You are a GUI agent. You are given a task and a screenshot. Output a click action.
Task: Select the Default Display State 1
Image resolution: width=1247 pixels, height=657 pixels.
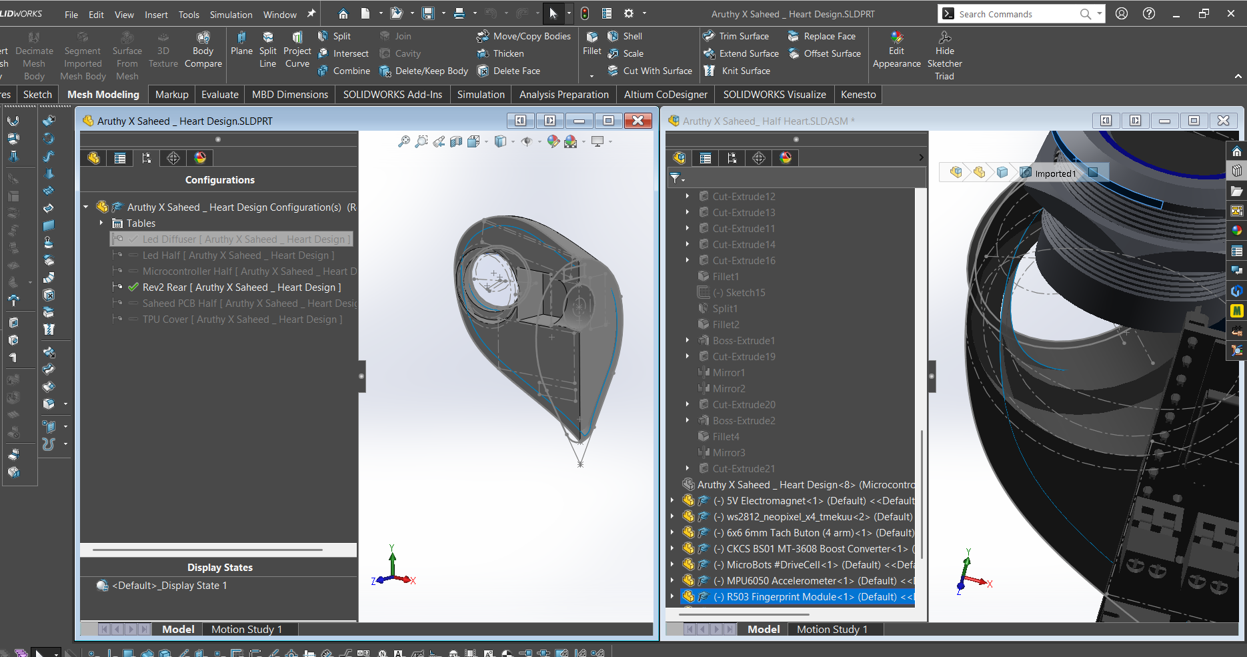coord(169,586)
